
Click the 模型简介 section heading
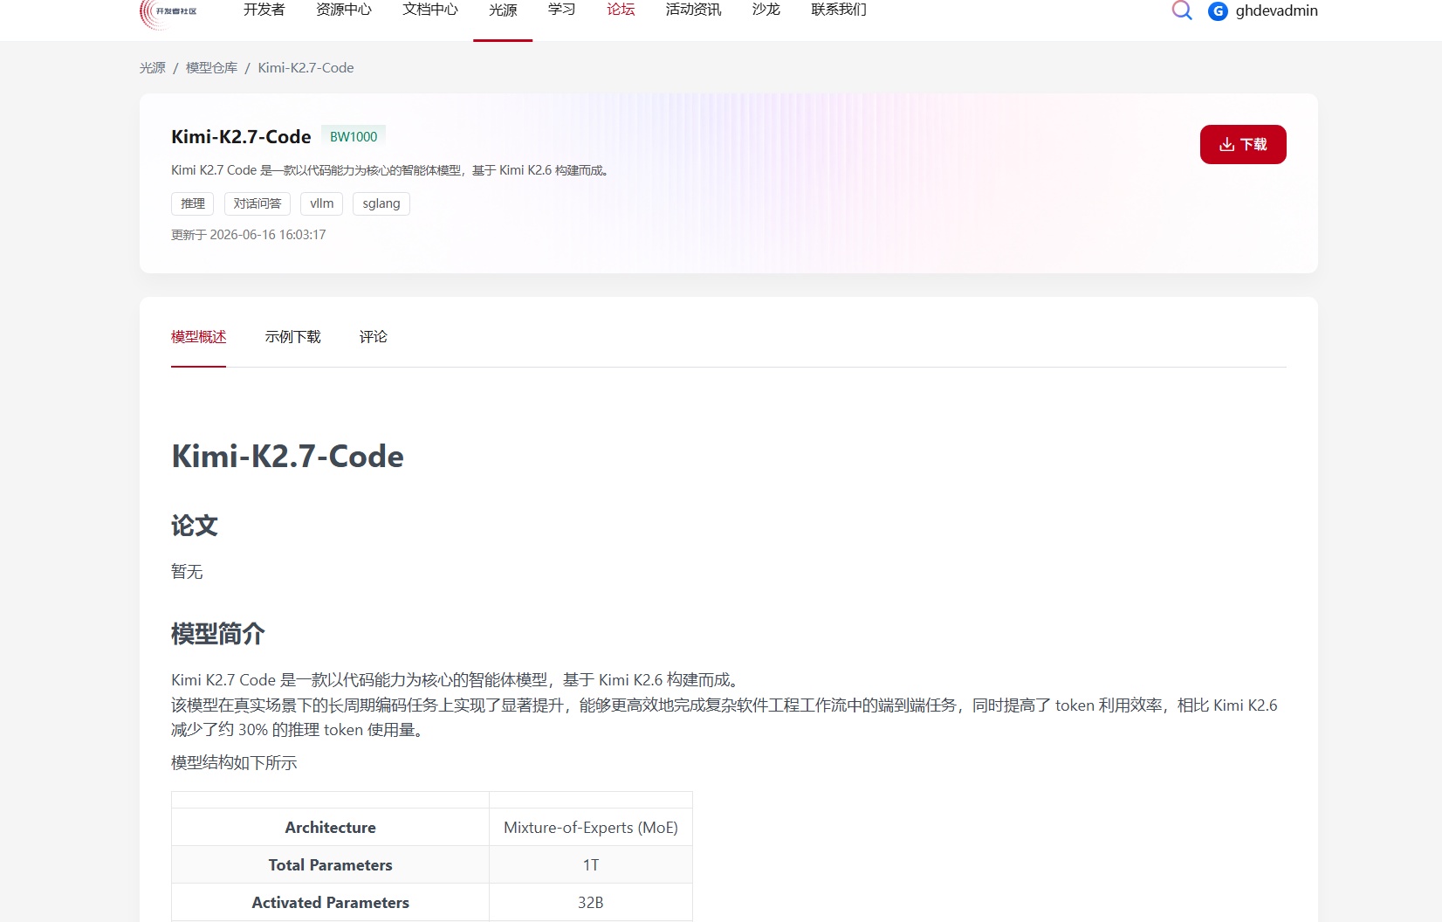[x=218, y=634]
